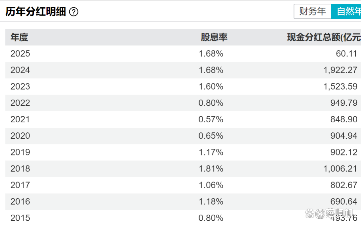Select the 0.57% dividend yield value for 2021
The height and width of the screenshot is (226, 361).
pos(211,119)
